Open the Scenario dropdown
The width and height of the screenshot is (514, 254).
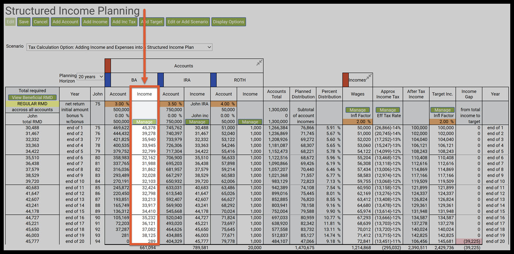(119, 47)
